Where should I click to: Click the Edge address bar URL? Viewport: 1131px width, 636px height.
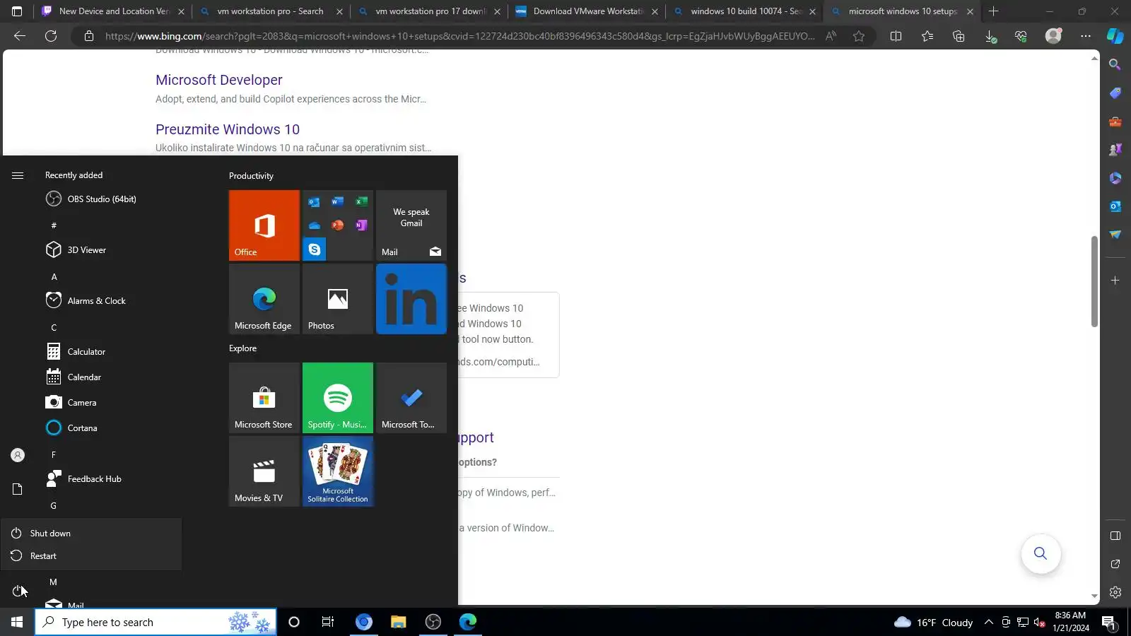[459, 36]
